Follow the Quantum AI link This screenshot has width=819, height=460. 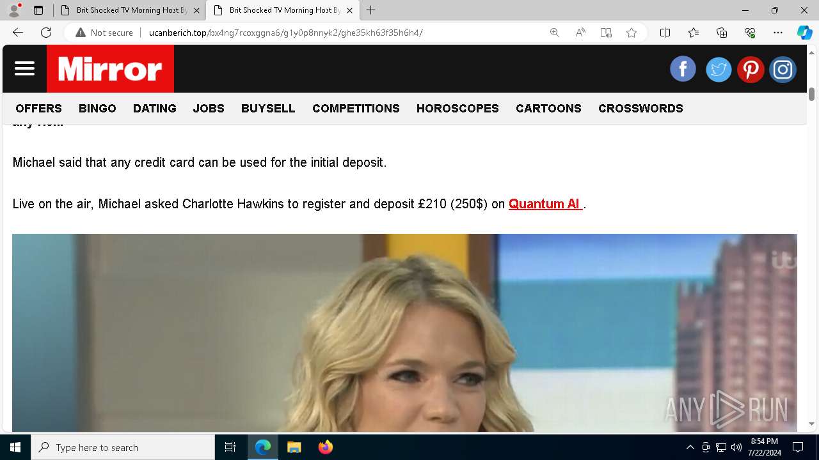545,204
